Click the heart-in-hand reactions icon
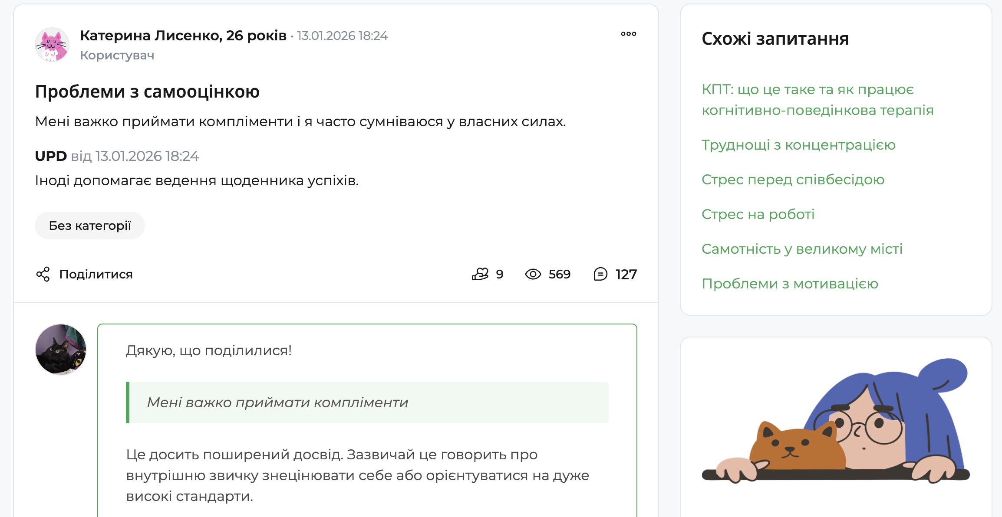 [x=480, y=274]
